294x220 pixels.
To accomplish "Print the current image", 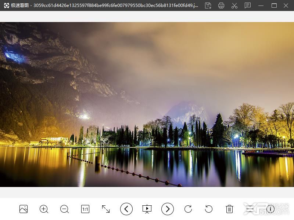I will click(x=221, y=6).
